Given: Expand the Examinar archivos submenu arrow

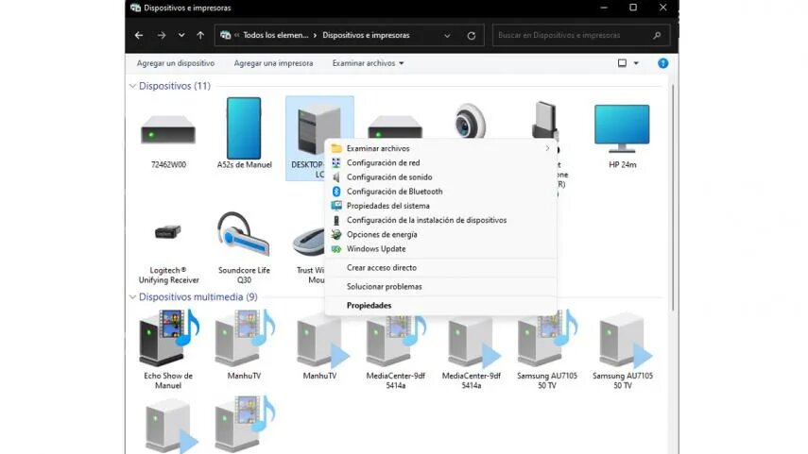Looking at the screenshot, I should 547,148.
